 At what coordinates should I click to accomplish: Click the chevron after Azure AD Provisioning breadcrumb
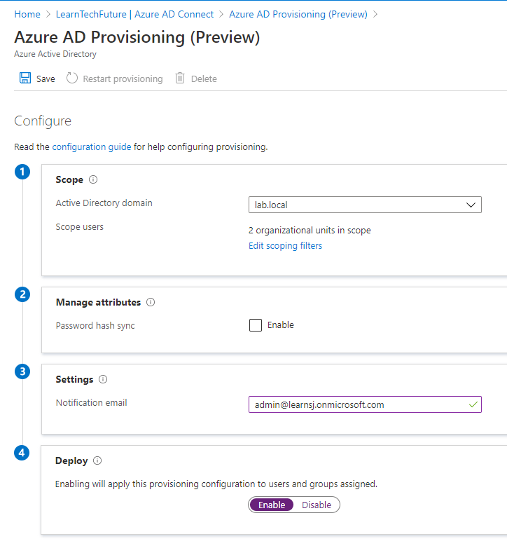pyautogui.click(x=376, y=14)
